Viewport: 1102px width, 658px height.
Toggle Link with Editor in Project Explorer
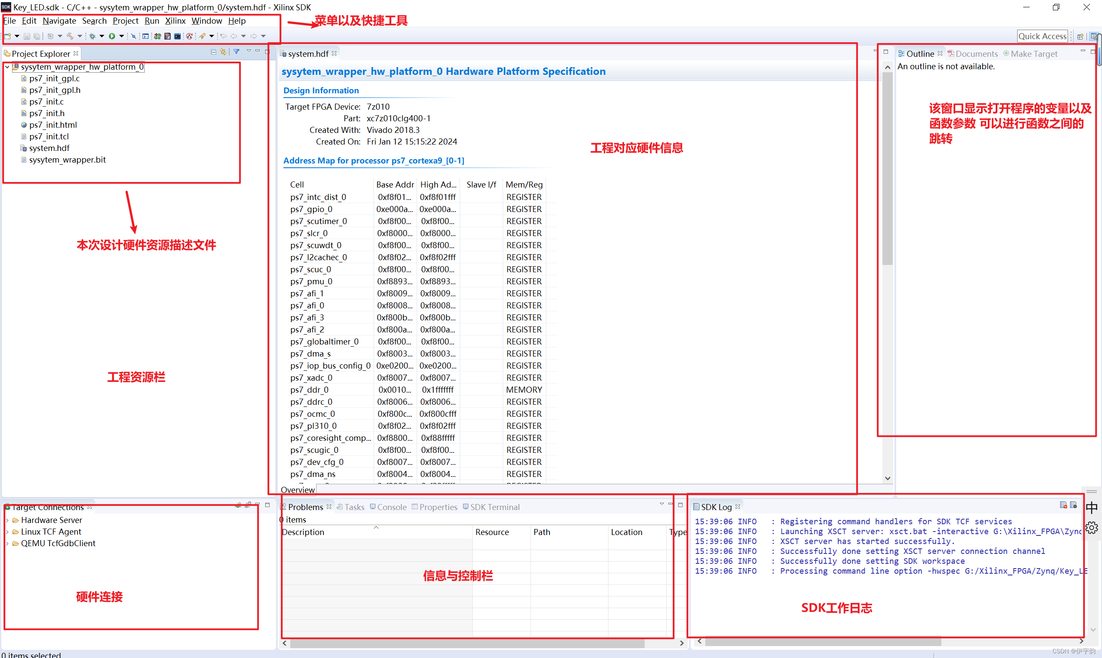(223, 52)
